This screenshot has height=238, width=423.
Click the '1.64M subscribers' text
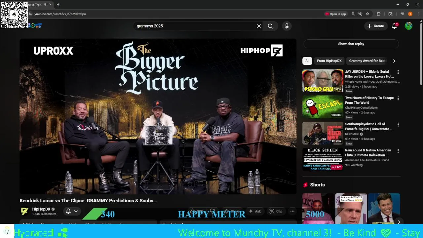click(x=44, y=214)
